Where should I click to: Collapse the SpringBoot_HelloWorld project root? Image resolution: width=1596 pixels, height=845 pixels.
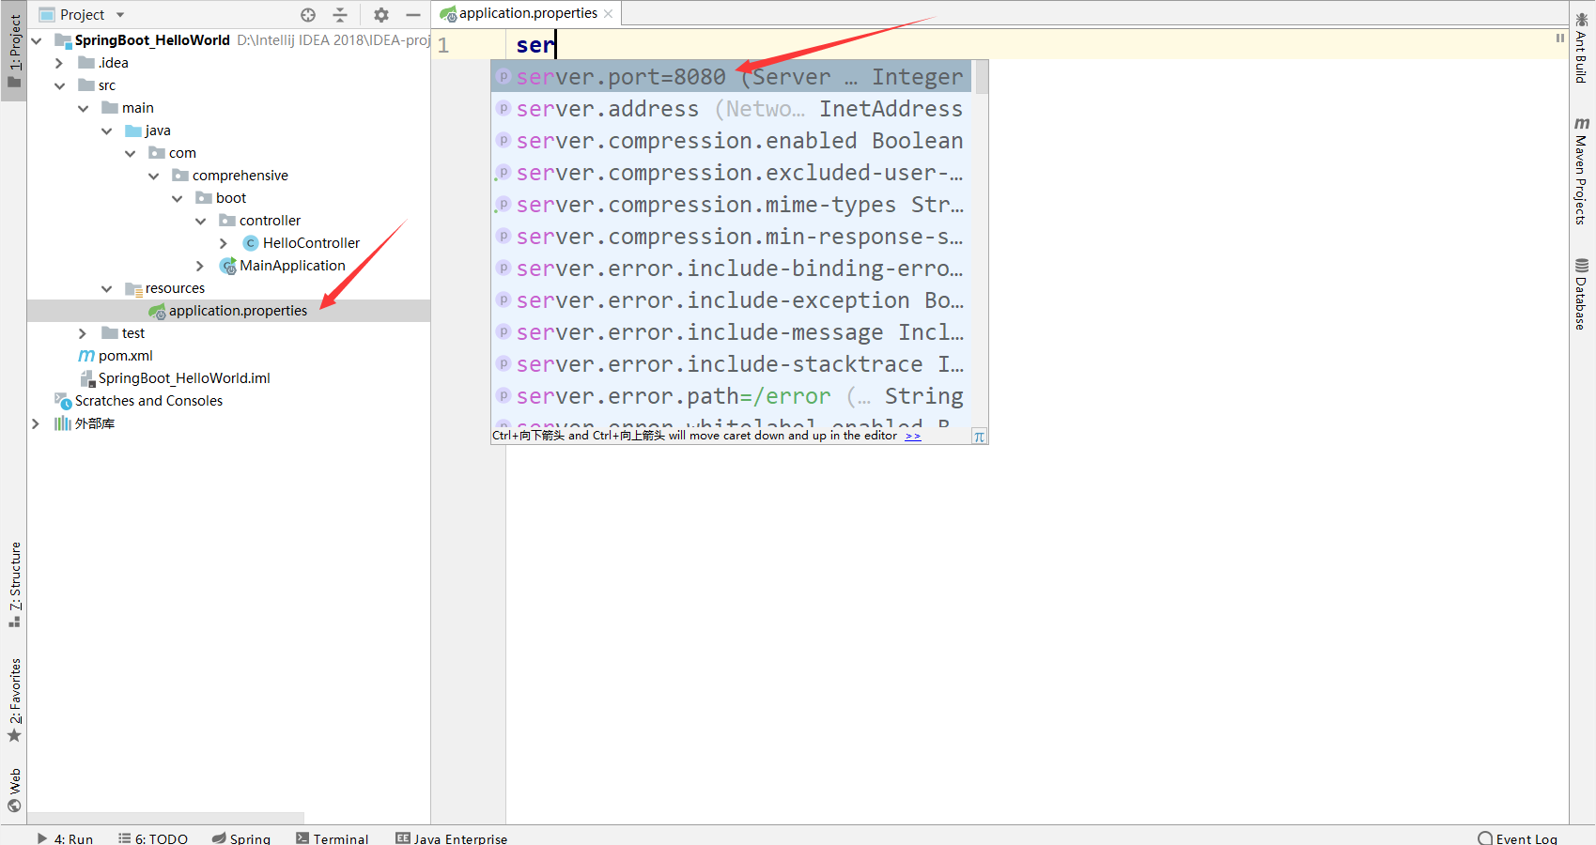pyautogui.click(x=37, y=40)
